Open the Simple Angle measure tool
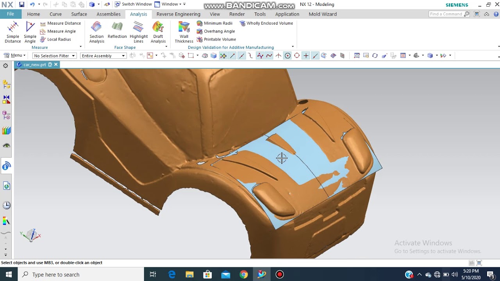This screenshot has width=500, height=281. coord(30,32)
